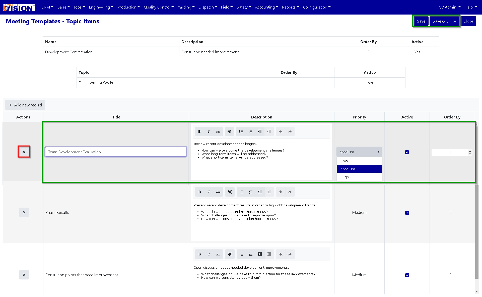The height and width of the screenshot is (297, 482).
Task: Open the Quality Control menu
Action: click(x=159, y=7)
